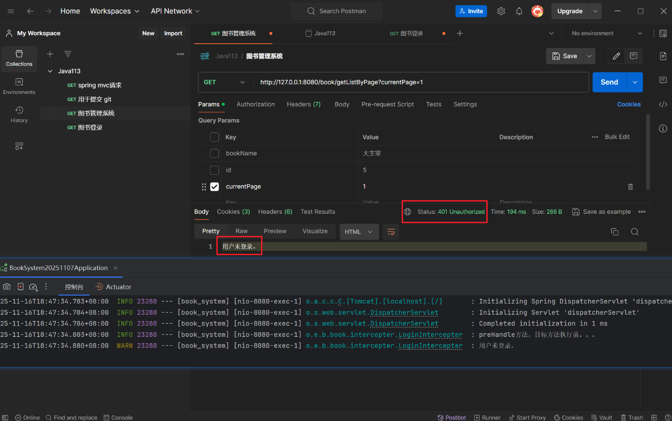Image resolution: width=672 pixels, height=421 pixels.
Task: Click the request URL input field
Action: pos(421,82)
